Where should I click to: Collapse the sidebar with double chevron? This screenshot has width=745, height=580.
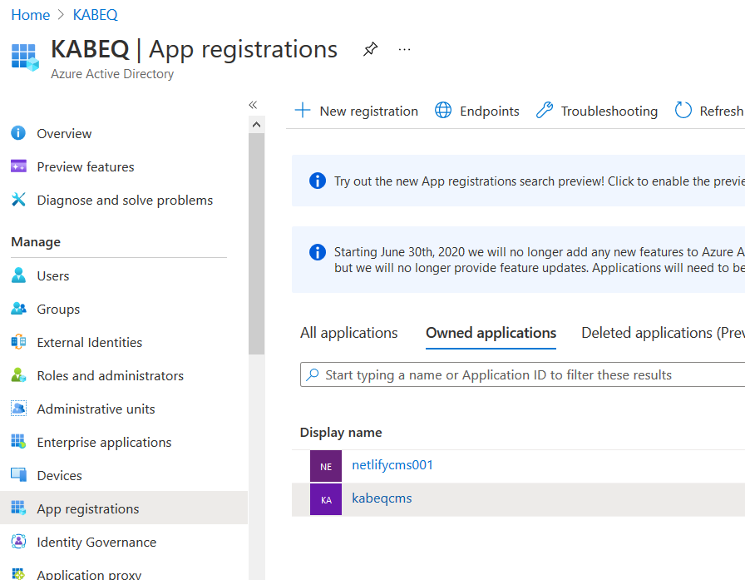click(253, 105)
